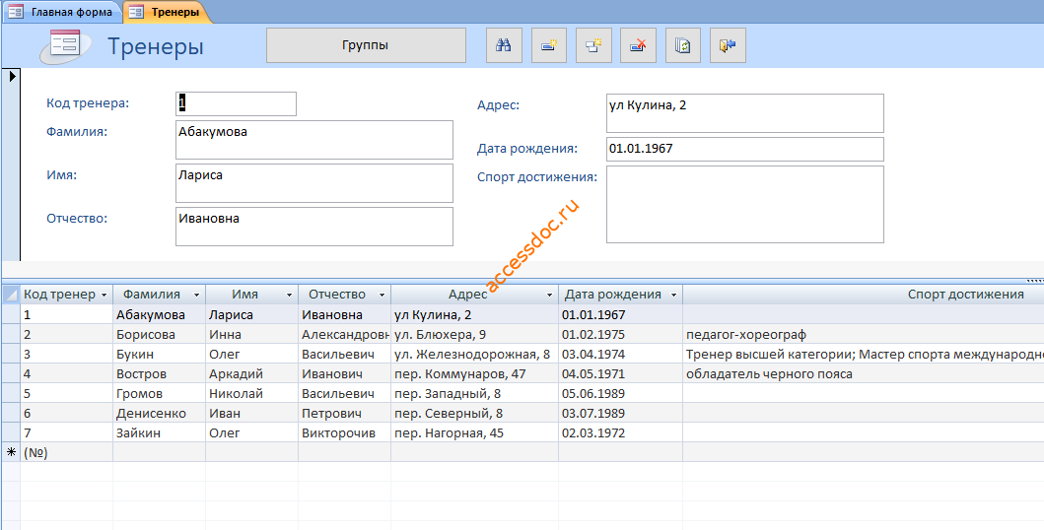Click the 05.06.1989 birth date cell
Image resolution: width=1044 pixels, height=530 pixels.
pos(620,394)
